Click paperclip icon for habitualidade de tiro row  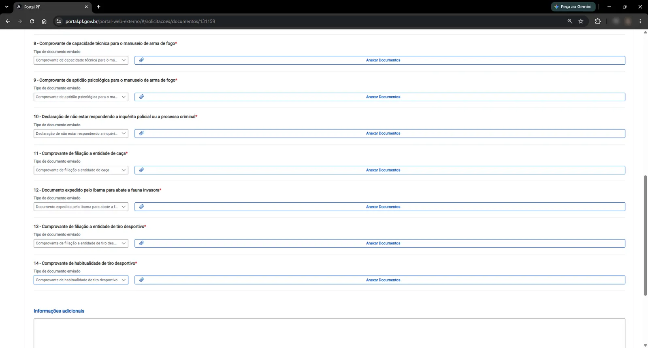coord(141,280)
